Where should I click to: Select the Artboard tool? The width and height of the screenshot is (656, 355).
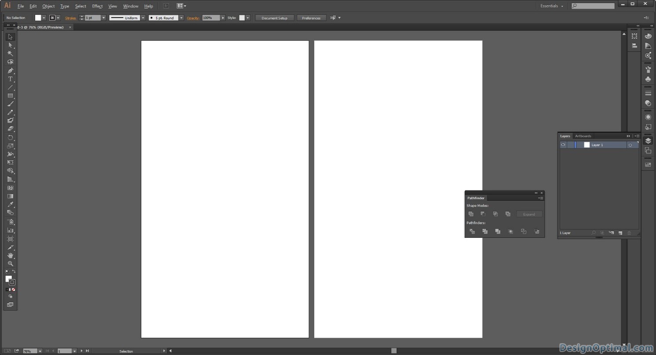(x=10, y=239)
